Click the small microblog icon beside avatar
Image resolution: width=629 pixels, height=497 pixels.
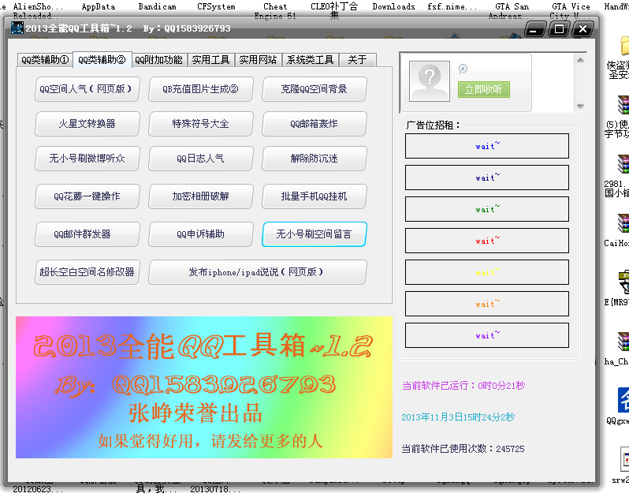tap(463, 69)
